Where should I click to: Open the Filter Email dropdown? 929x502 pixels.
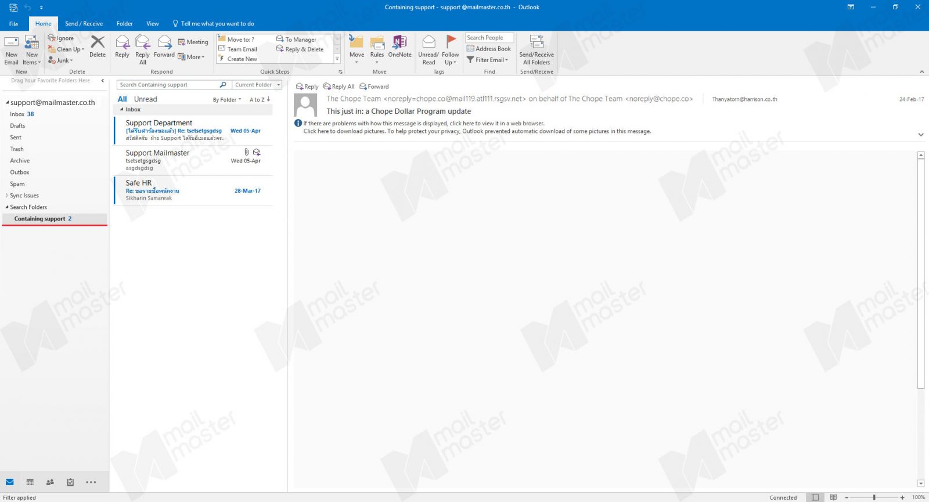click(488, 60)
